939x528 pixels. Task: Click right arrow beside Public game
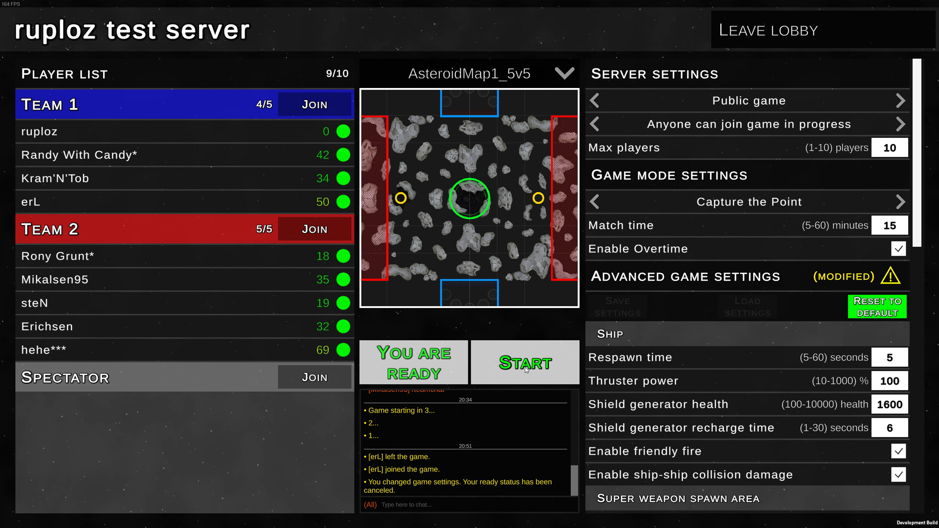(x=900, y=101)
